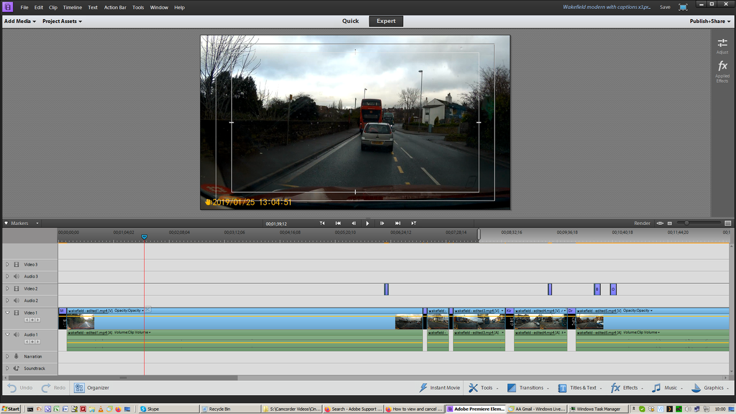Viewport: 736px width, 414px height.
Task: Expand the Soundtrack track
Action: 7,369
